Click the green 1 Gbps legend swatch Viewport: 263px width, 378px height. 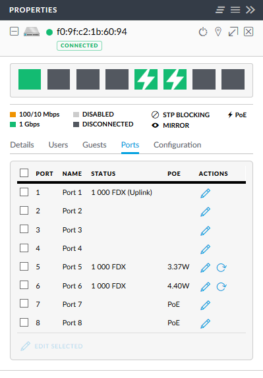click(x=13, y=124)
